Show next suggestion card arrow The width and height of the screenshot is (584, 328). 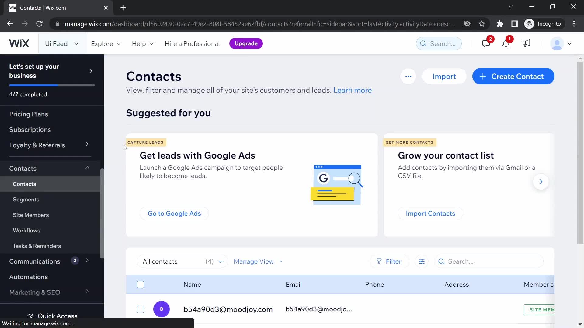tap(541, 182)
